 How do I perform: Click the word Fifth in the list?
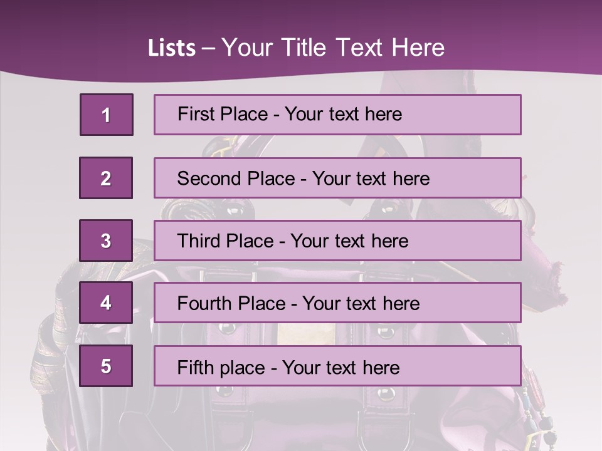[193, 367]
